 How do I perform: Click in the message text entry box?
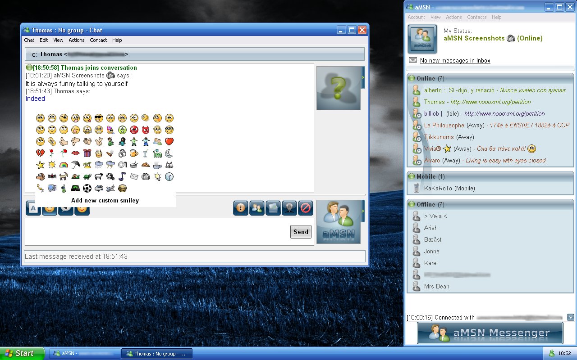tap(157, 232)
